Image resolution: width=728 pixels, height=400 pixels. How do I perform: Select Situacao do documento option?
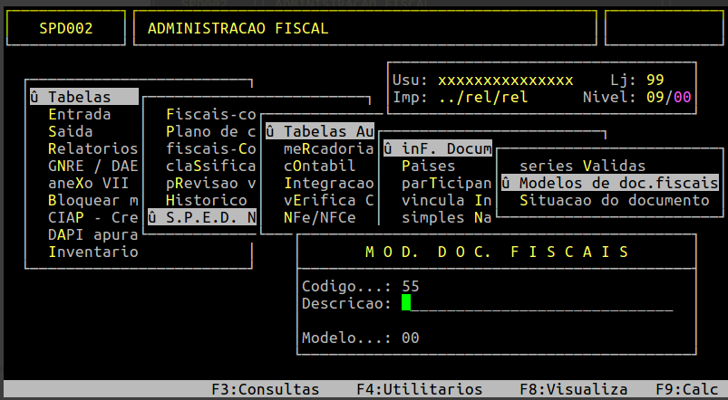coord(615,200)
